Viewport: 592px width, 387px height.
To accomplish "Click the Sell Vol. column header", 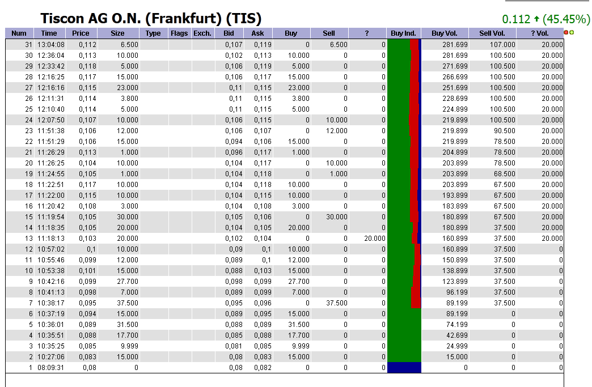I will 492,33.
